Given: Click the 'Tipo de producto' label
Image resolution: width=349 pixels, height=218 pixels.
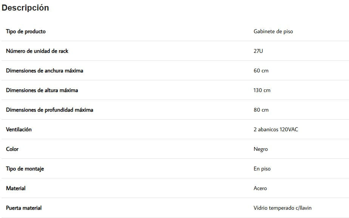Looking at the screenshot, I should point(26,31).
